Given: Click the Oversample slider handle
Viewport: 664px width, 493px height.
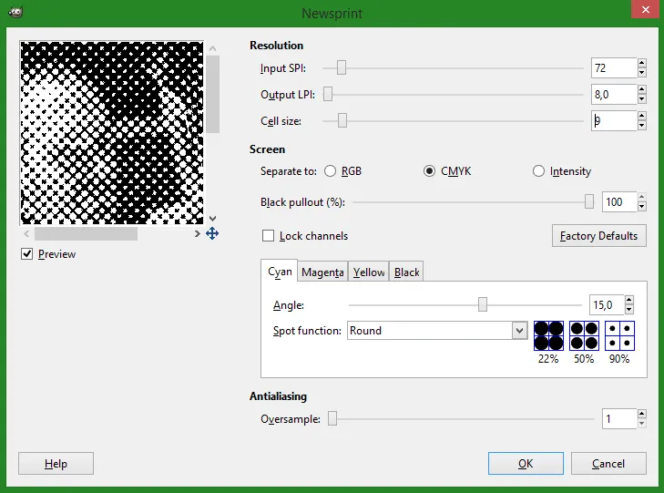Looking at the screenshot, I should point(332,418).
